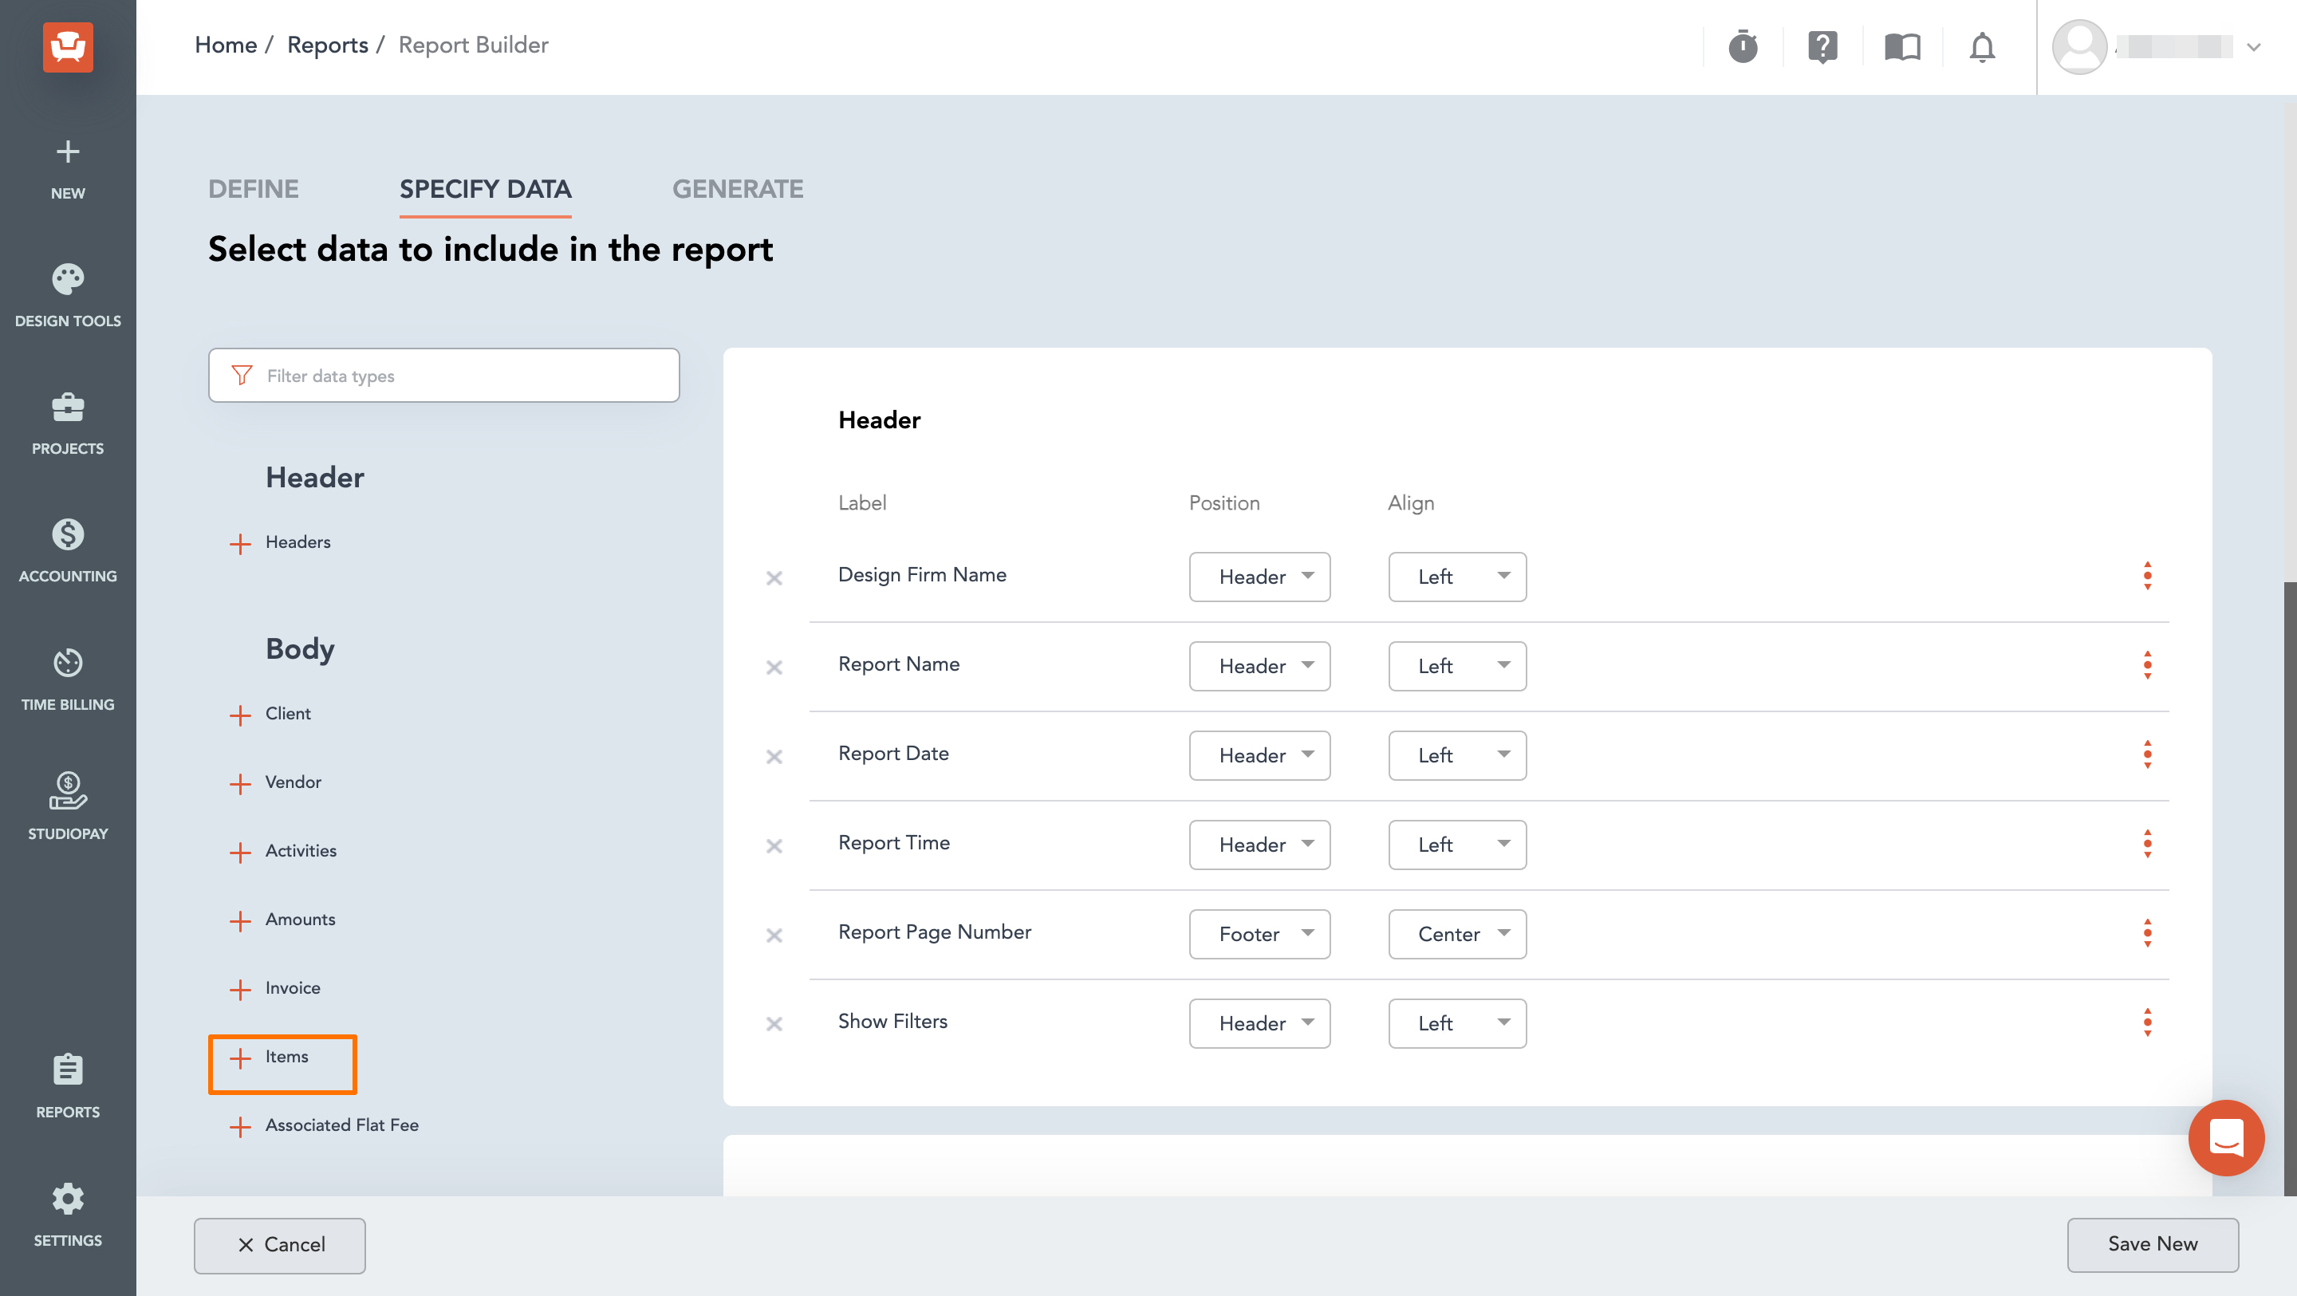Open Align dropdown for Report Name
The image size is (2297, 1296).
pos(1457,666)
